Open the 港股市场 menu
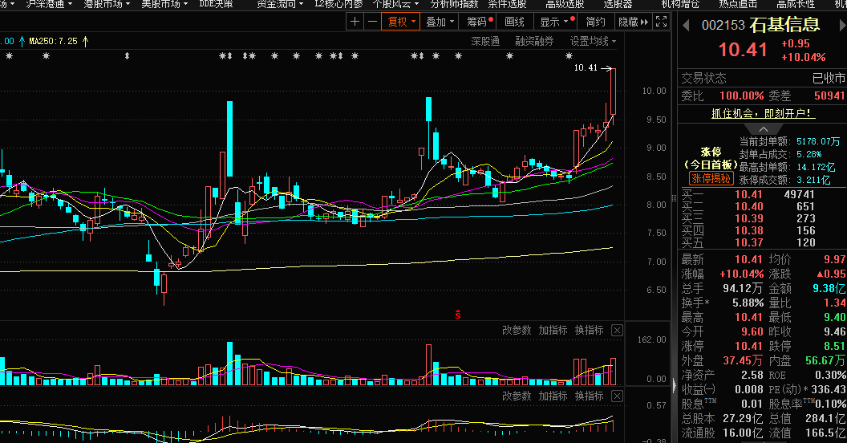Image resolution: width=847 pixels, height=443 pixels. [104, 4]
